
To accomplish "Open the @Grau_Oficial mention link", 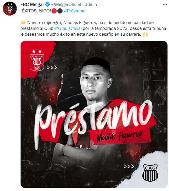I will pyautogui.click(x=68, y=28).
